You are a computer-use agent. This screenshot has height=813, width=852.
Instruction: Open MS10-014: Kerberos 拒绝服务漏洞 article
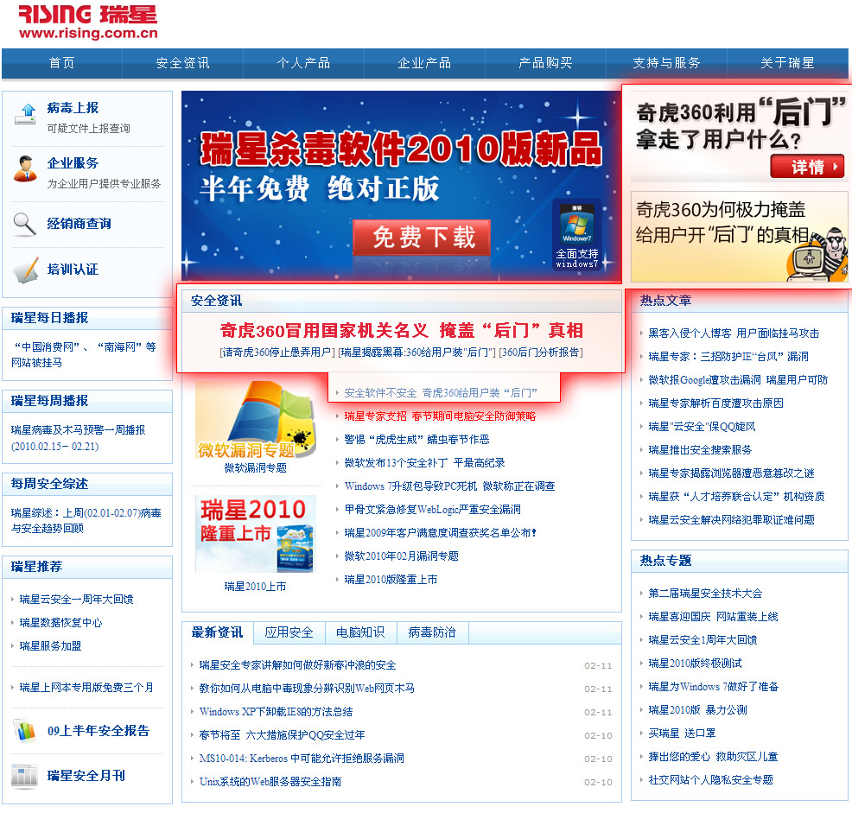click(x=302, y=759)
